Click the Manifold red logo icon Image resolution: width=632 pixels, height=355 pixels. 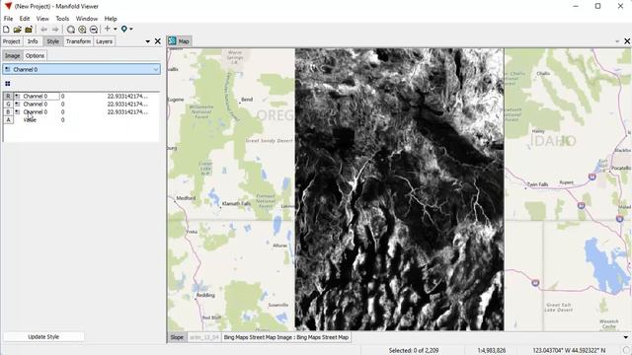click(8, 6)
